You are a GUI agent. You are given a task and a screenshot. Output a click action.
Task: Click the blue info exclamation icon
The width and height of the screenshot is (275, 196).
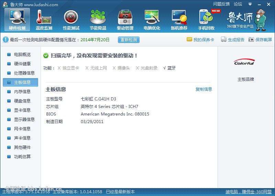point(5,40)
